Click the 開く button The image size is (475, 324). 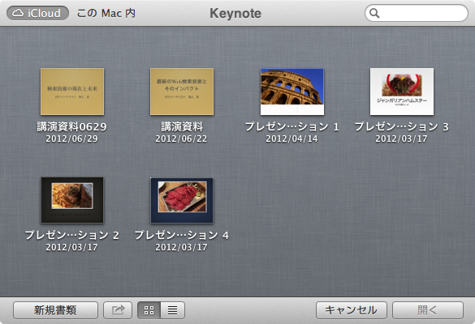pyautogui.click(x=428, y=310)
